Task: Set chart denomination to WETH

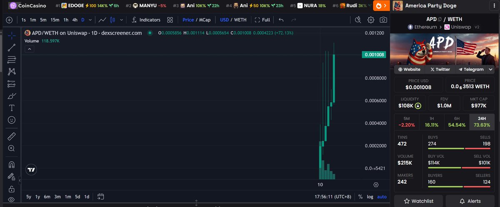Action: (240, 20)
